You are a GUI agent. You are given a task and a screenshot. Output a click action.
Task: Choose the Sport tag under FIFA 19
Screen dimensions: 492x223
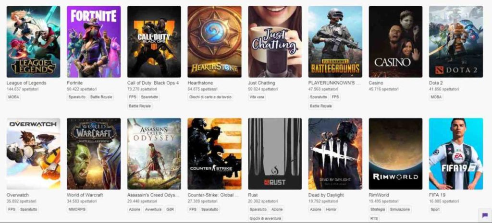tap(435, 209)
